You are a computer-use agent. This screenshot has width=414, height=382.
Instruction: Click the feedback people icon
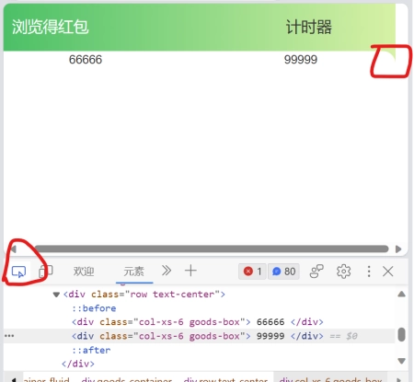tap(316, 272)
